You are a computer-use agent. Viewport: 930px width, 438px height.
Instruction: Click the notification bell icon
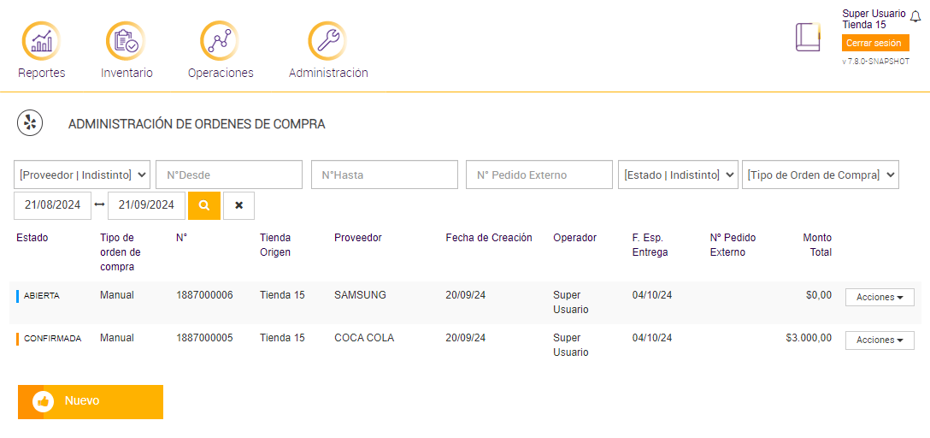click(915, 16)
